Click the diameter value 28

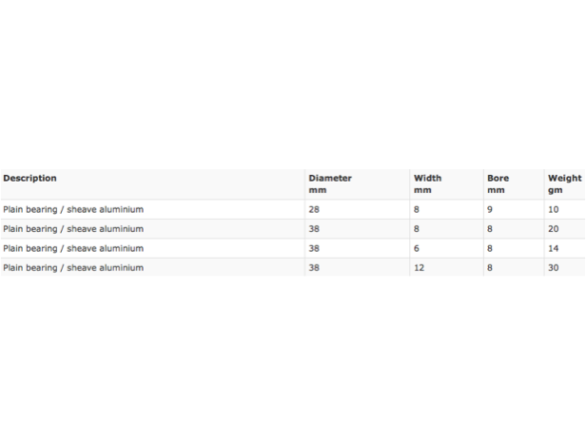pos(314,209)
